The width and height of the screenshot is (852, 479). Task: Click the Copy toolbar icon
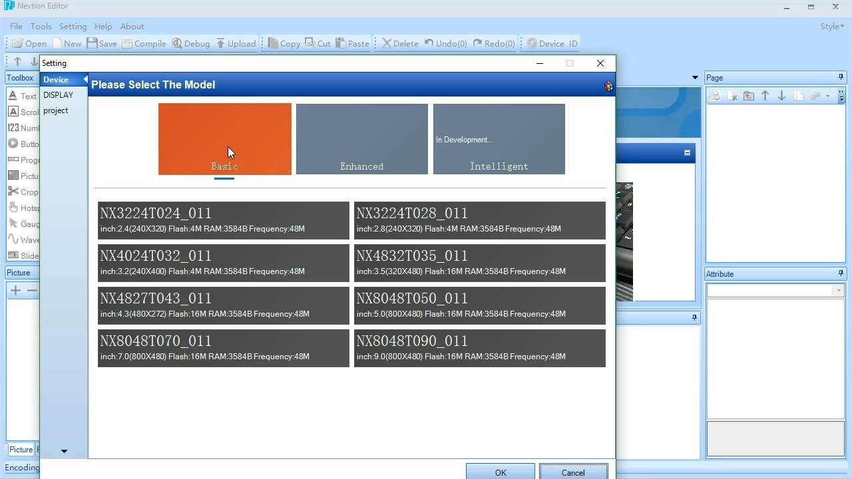pyautogui.click(x=284, y=43)
